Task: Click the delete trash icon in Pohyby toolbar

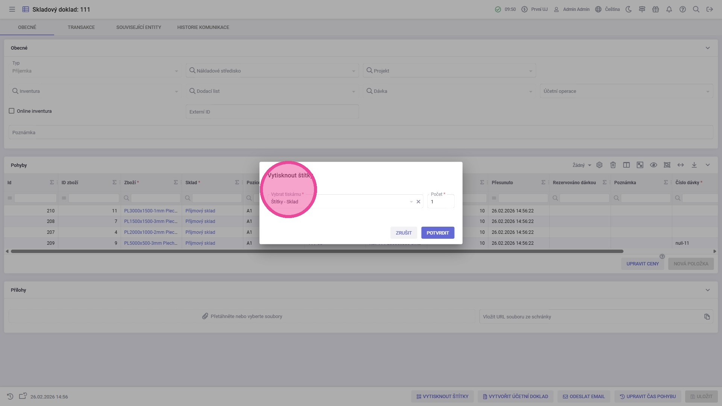Action: tap(613, 165)
